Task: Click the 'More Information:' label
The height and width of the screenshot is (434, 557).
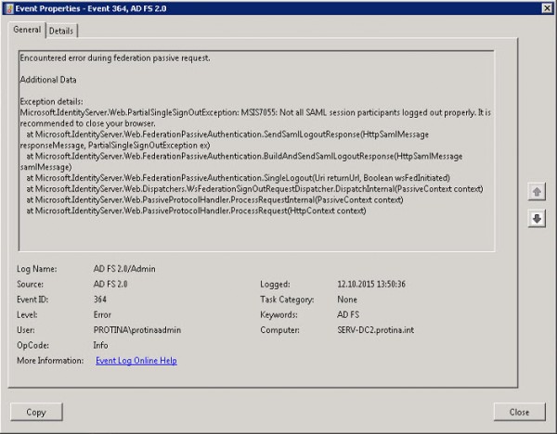Action: [x=50, y=361]
